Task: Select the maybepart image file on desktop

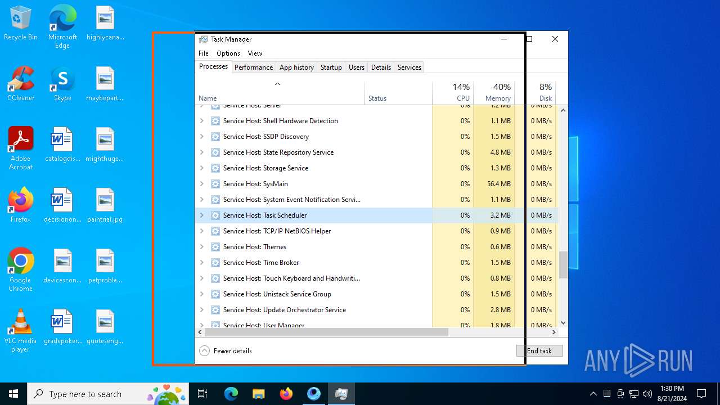Action: point(105,84)
